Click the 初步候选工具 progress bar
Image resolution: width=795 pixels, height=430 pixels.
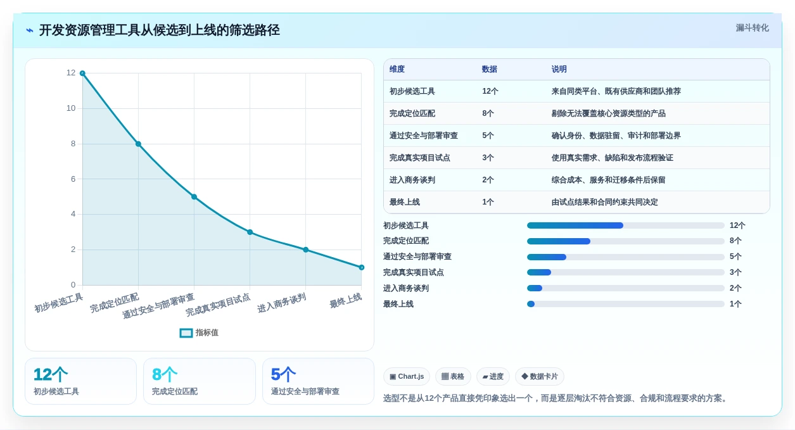tap(626, 225)
